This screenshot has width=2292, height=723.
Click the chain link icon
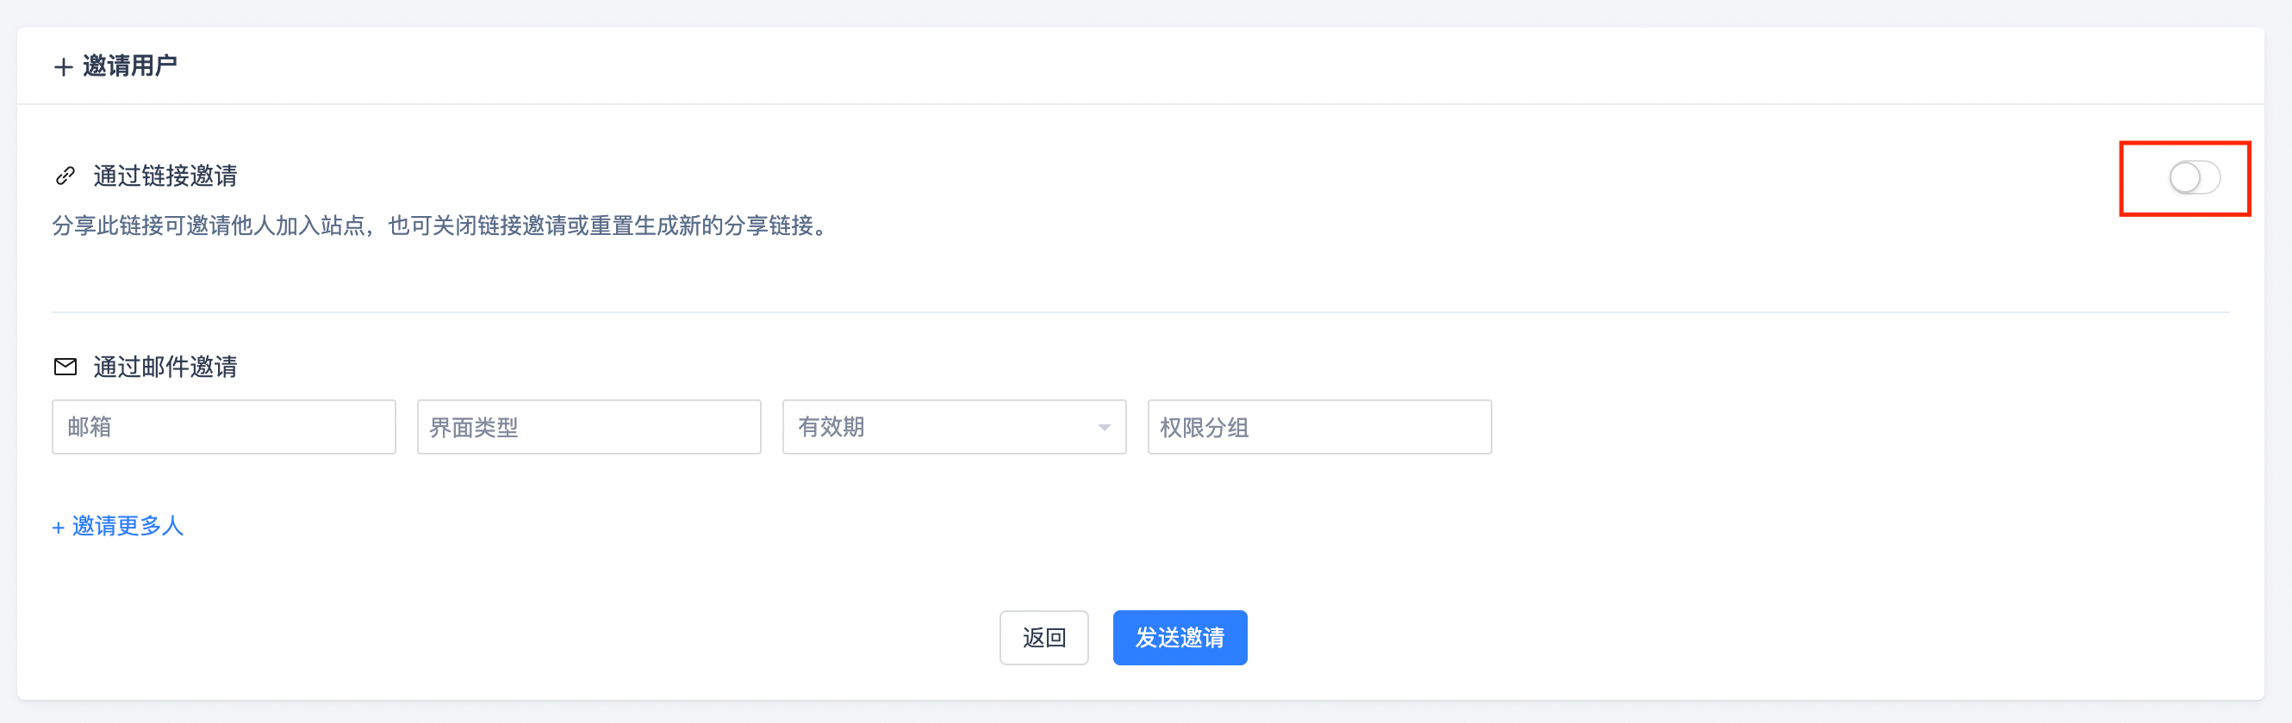[x=65, y=176]
